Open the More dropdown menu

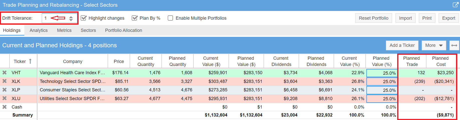tap(434, 45)
